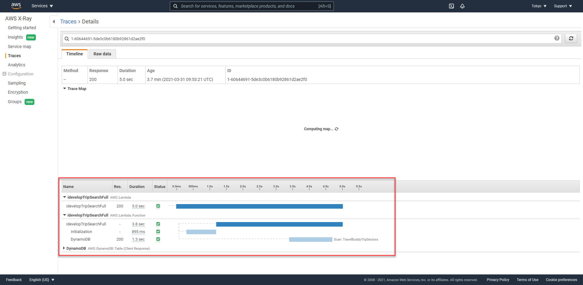The height and width of the screenshot is (285, 583).
Task: Click the refresh trace button
Action: [x=571, y=38]
